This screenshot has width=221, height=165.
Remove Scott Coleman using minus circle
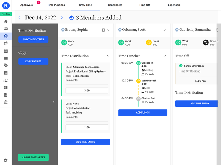click(x=120, y=30)
